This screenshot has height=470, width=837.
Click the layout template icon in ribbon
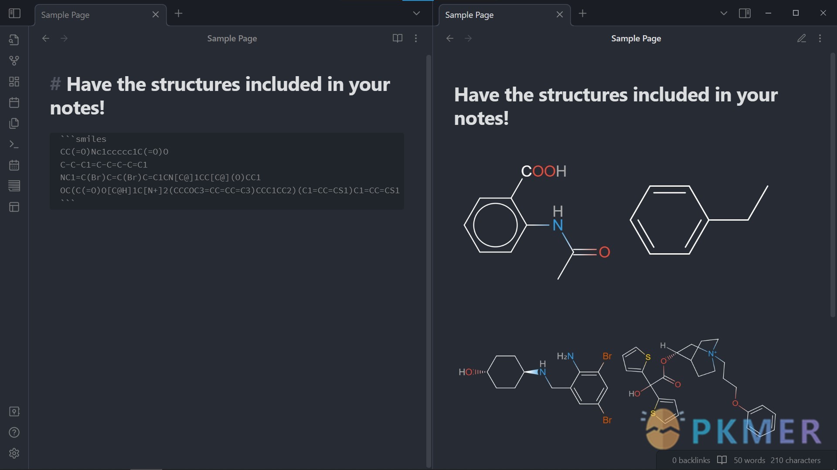(14, 207)
